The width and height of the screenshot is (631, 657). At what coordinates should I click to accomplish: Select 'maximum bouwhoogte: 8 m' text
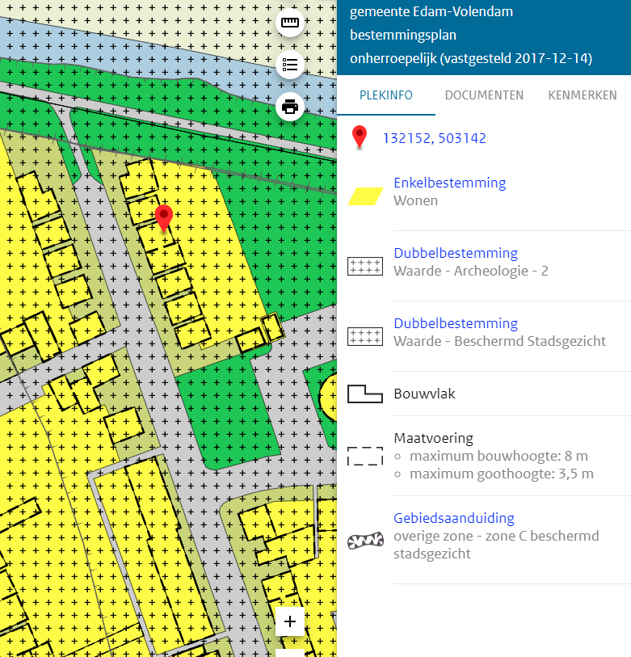point(498,456)
